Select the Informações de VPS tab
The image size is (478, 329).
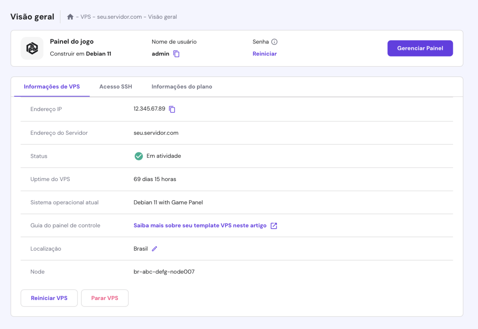[x=52, y=87]
